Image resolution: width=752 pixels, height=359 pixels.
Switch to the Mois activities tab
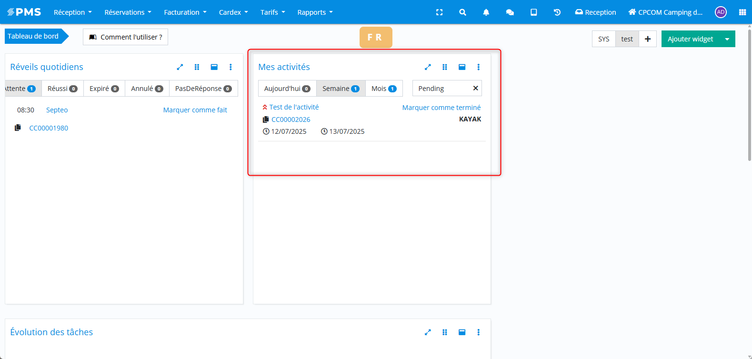coord(383,89)
